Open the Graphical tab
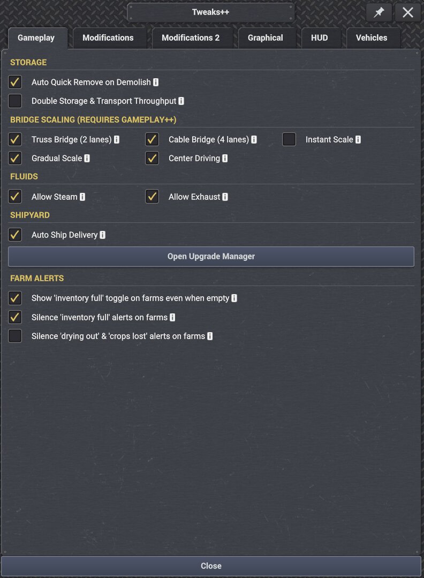424x578 pixels. (265, 38)
